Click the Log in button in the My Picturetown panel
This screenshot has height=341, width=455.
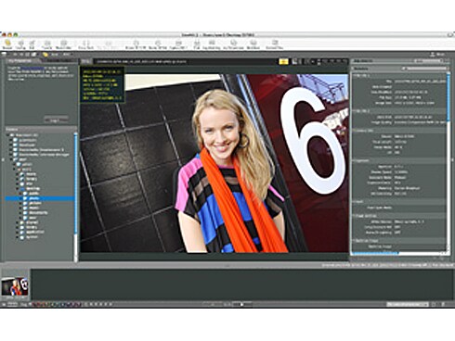56,120
